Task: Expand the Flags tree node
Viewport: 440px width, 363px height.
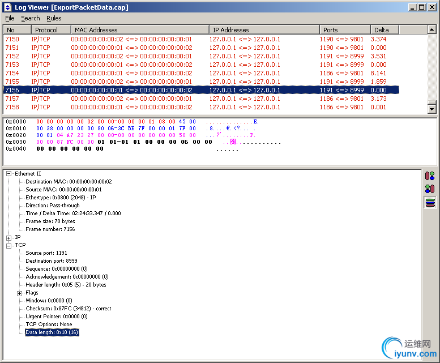Action: [x=19, y=293]
